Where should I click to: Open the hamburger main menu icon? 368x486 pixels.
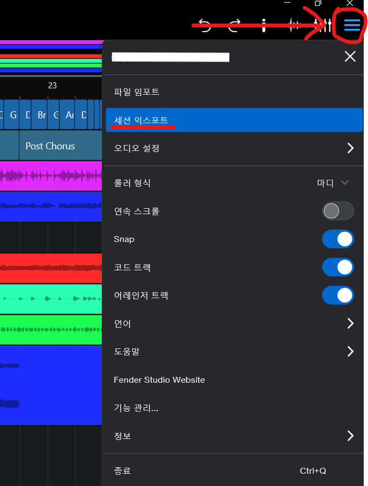[x=352, y=25]
